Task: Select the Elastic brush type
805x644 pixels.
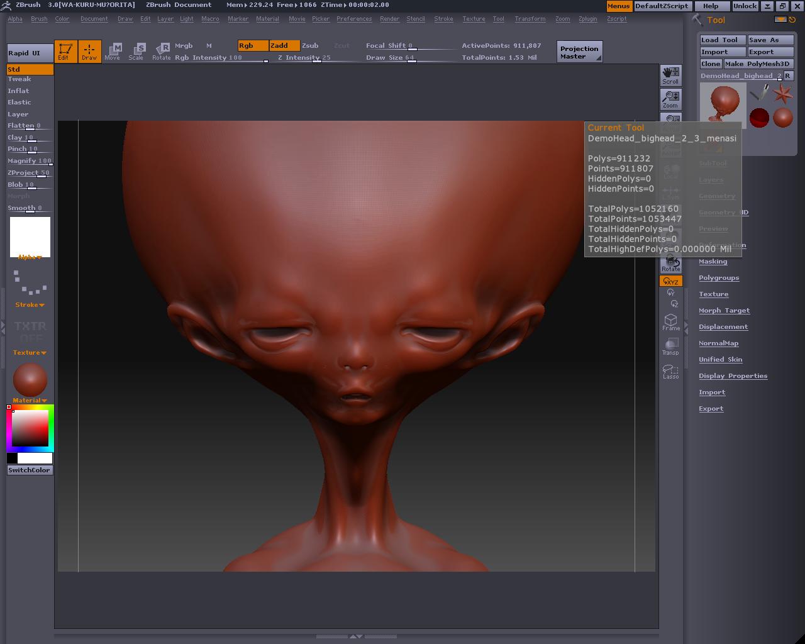Action: [x=19, y=103]
